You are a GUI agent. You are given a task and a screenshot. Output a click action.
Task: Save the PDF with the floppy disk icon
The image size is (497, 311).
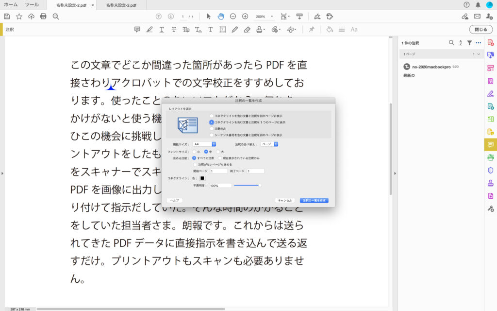[7, 17]
